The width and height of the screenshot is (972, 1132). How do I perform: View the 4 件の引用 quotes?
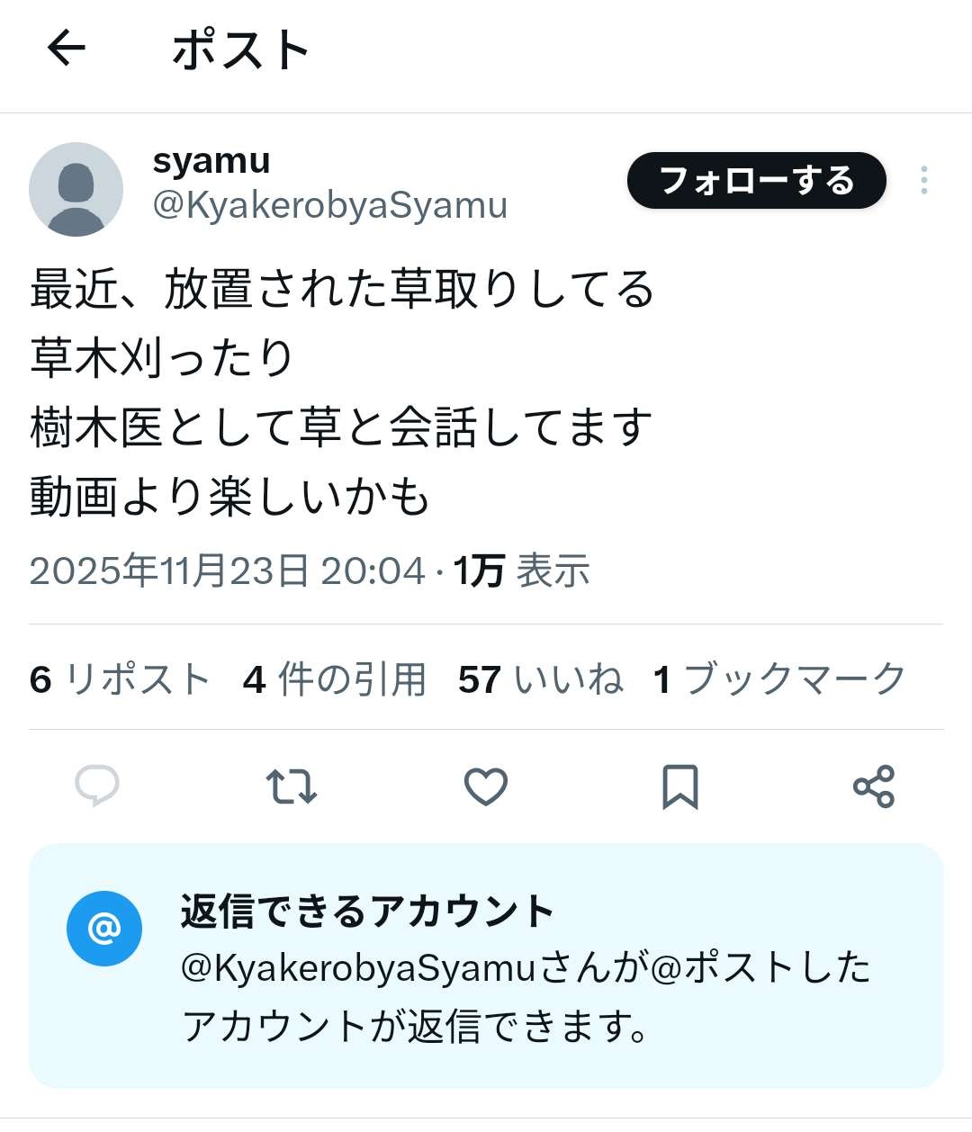point(334,679)
